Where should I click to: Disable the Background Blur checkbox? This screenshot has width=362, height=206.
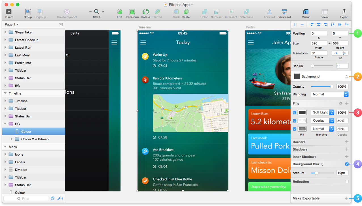point(347,164)
